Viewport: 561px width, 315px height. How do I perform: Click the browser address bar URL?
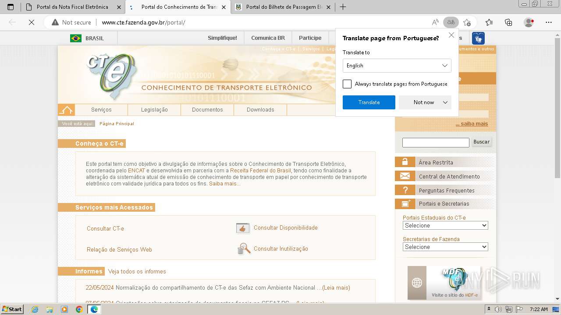[143, 22]
